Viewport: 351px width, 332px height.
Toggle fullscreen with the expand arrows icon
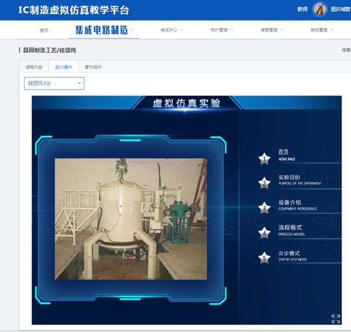coord(336,319)
